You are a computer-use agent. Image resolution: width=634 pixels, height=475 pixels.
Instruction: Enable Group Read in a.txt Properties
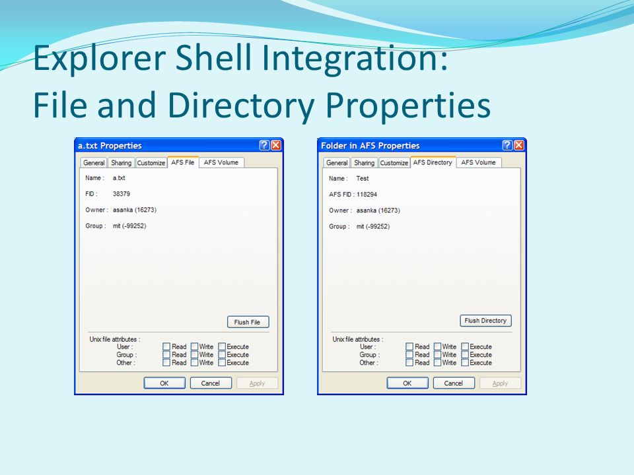point(166,355)
